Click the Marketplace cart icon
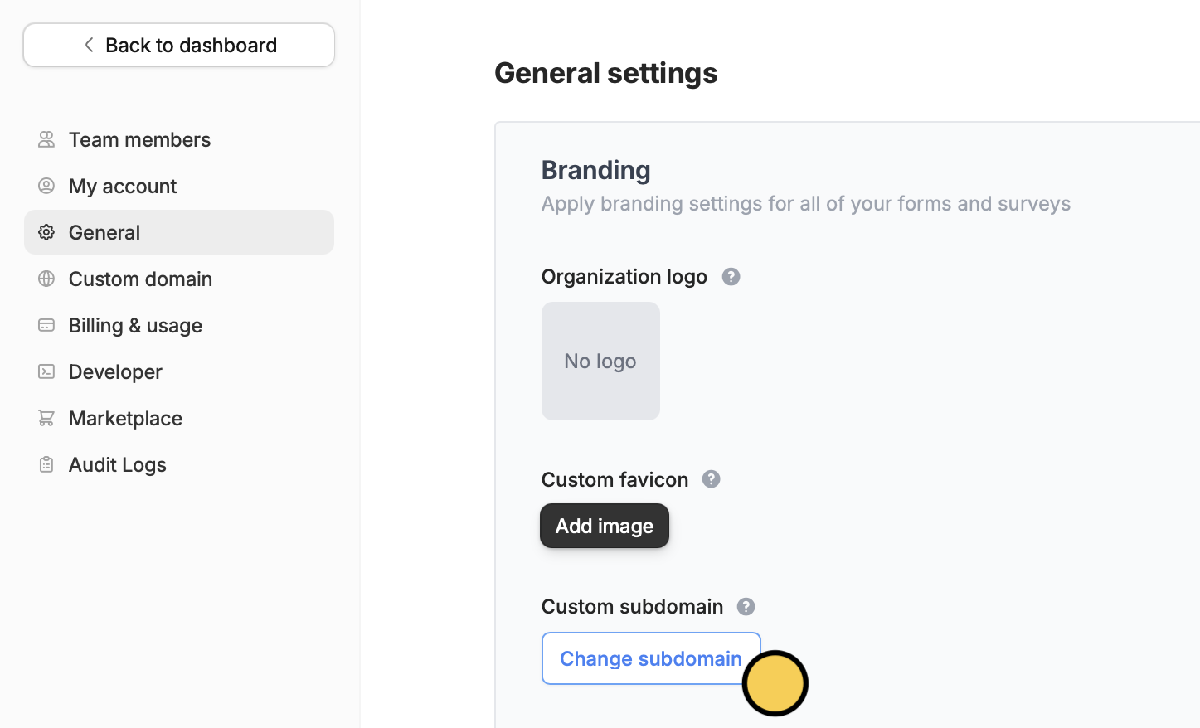 point(46,418)
